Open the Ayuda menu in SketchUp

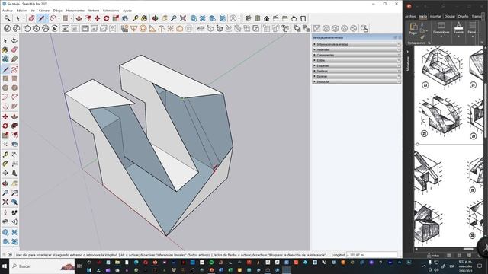(x=127, y=11)
